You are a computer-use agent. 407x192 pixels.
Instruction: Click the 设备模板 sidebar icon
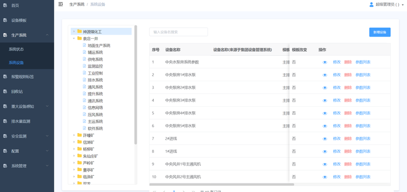point(5,20)
